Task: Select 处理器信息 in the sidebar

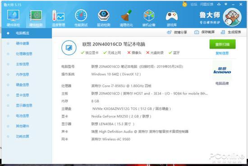Action: pyautogui.click(x=24, y=54)
